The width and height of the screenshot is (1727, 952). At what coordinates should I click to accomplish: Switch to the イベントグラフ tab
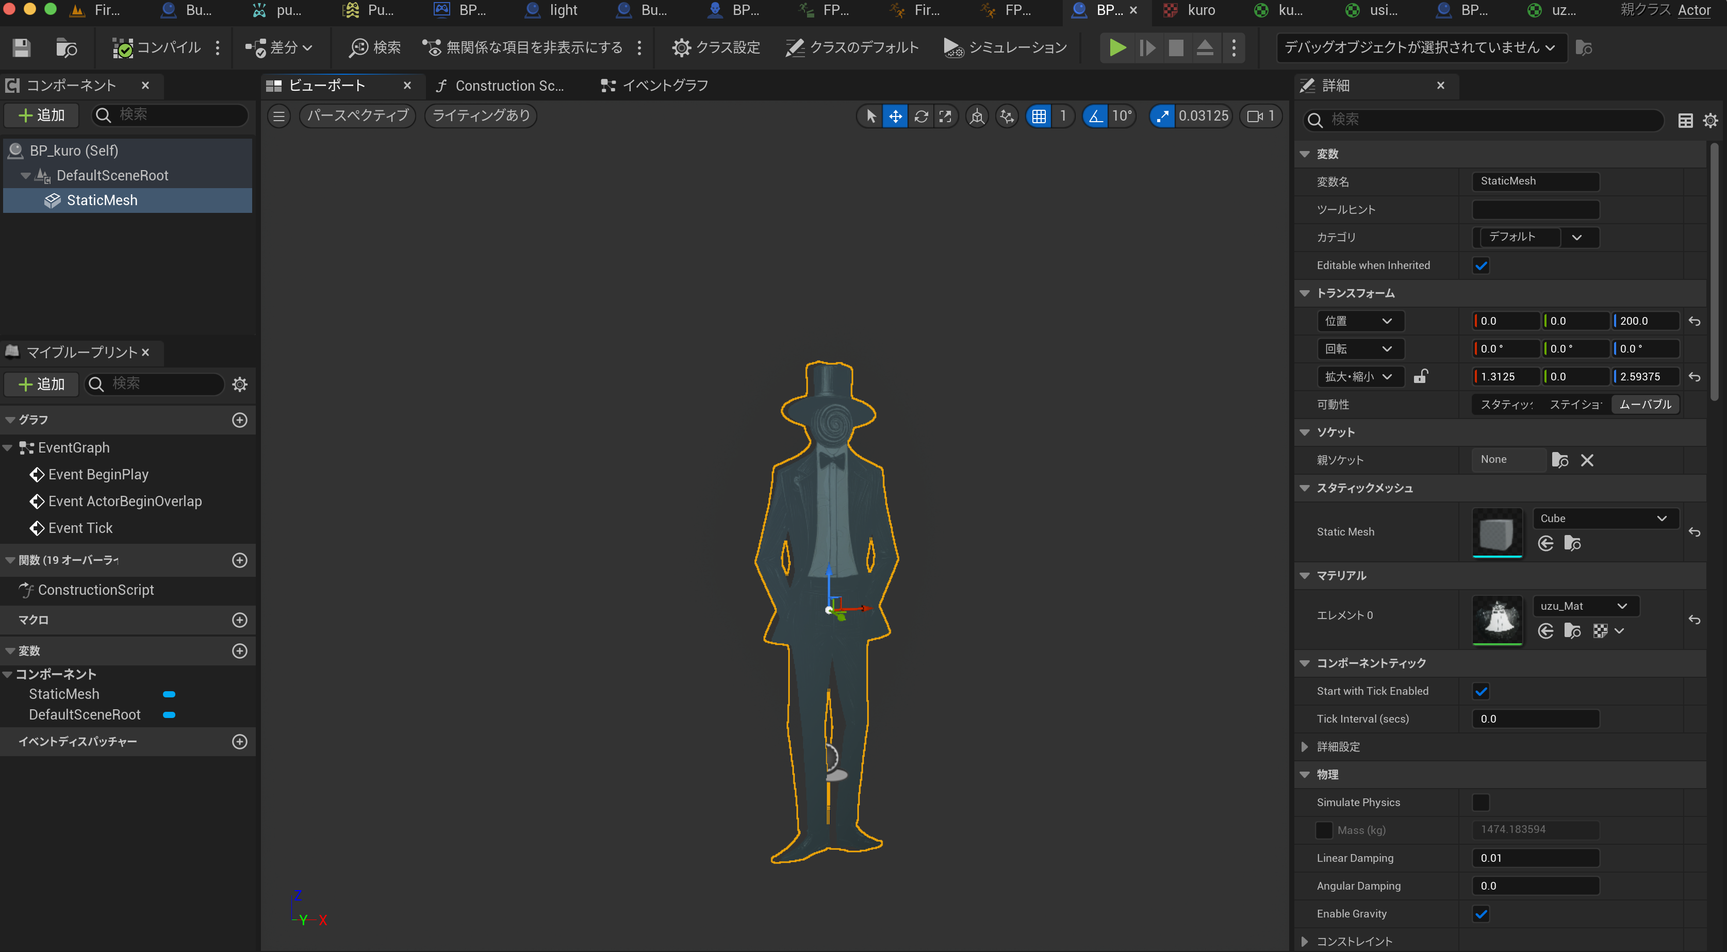[x=655, y=86]
